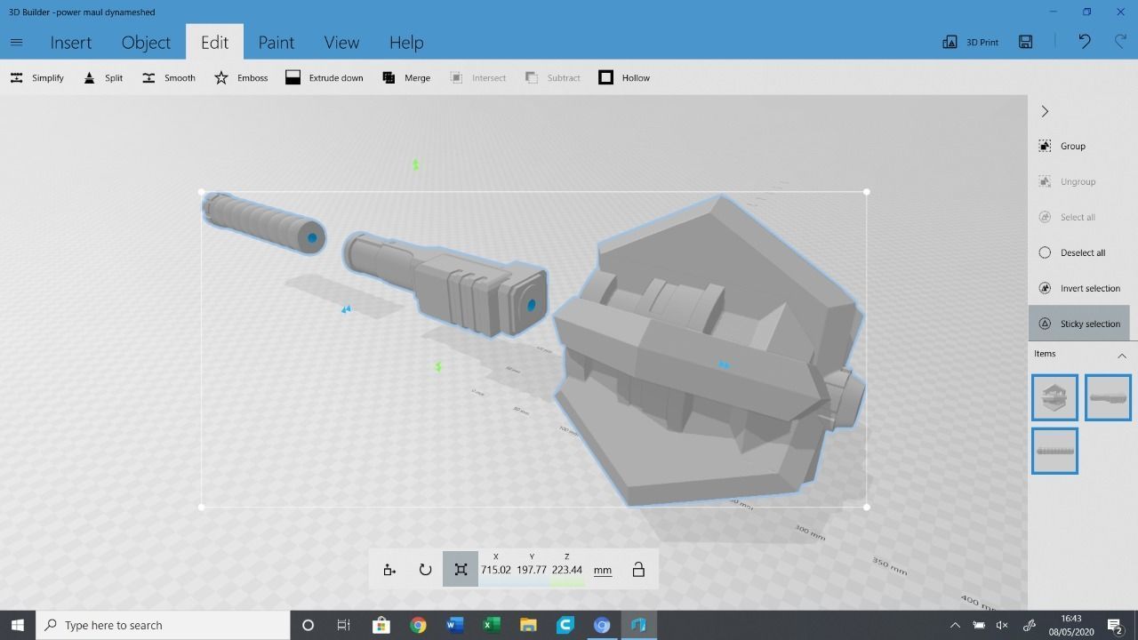Activate the rotate tool icon

(425, 570)
